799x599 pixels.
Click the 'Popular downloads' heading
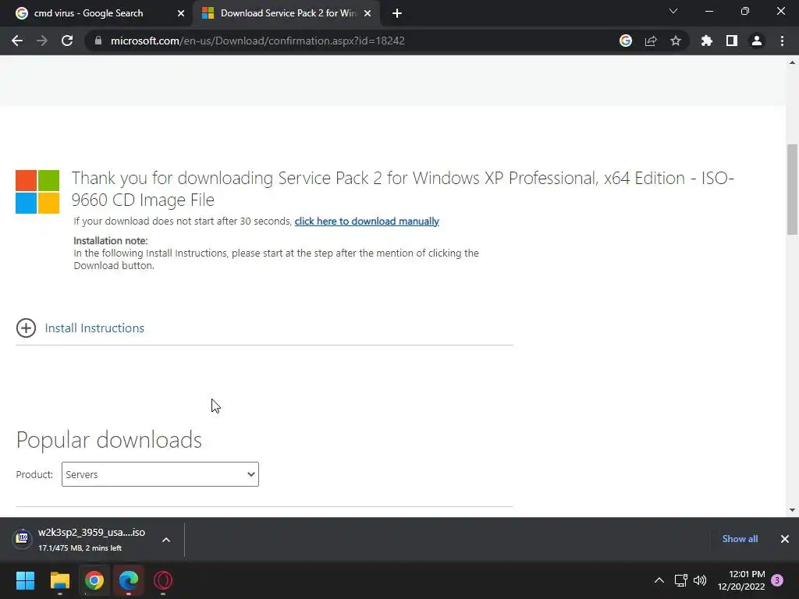109,440
